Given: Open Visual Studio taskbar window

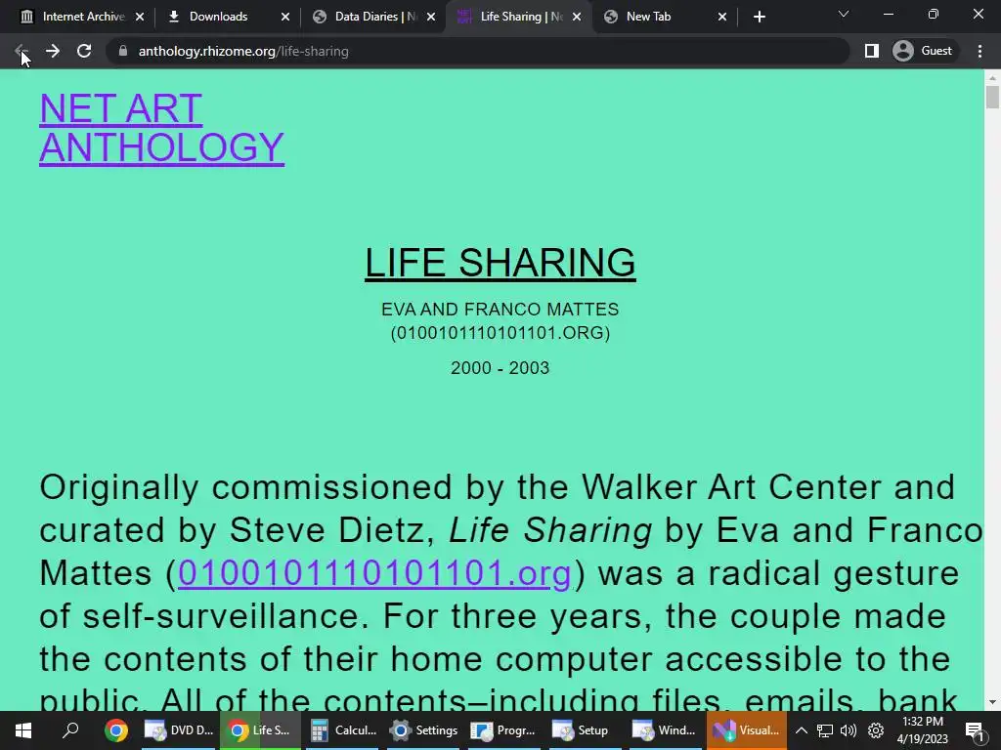Looking at the screenshot, I should click(x=746, y=730).
